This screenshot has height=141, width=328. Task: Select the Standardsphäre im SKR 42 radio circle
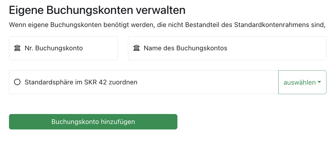[x=17, y=82]
